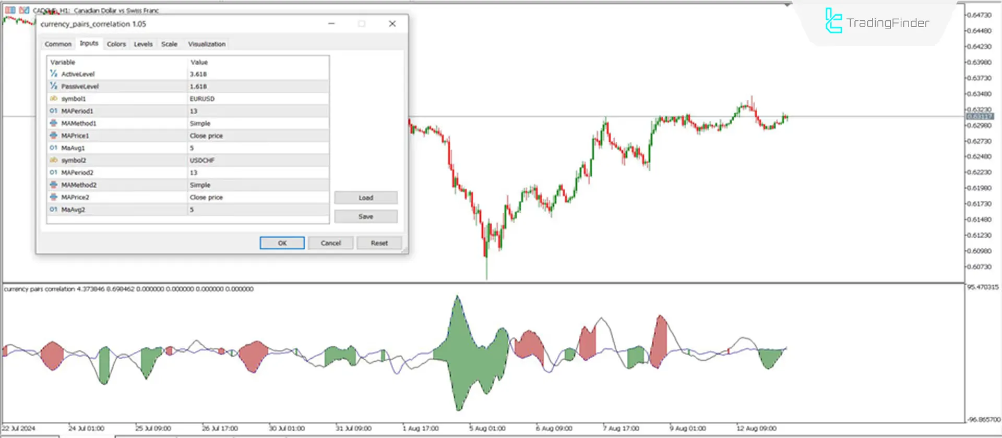The image size is (1002, 438).
Task: Select the symbol1 string icon
Action: pos(53,99)
